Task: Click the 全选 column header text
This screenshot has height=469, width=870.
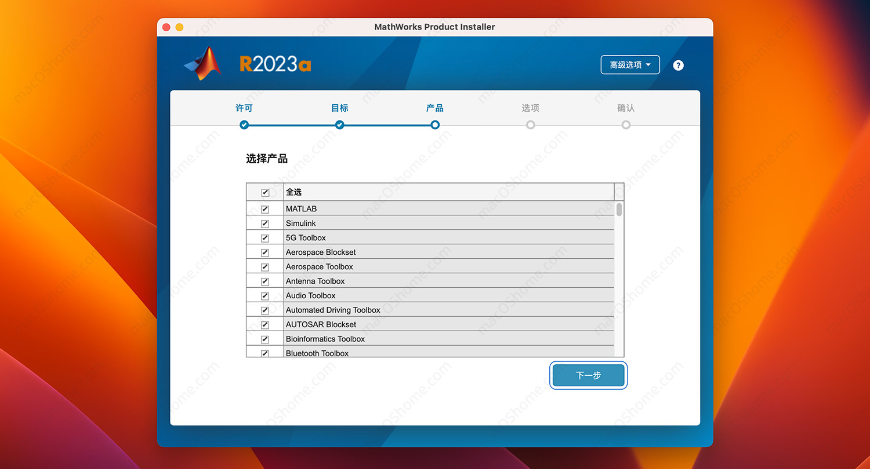Action: [294, 192]
